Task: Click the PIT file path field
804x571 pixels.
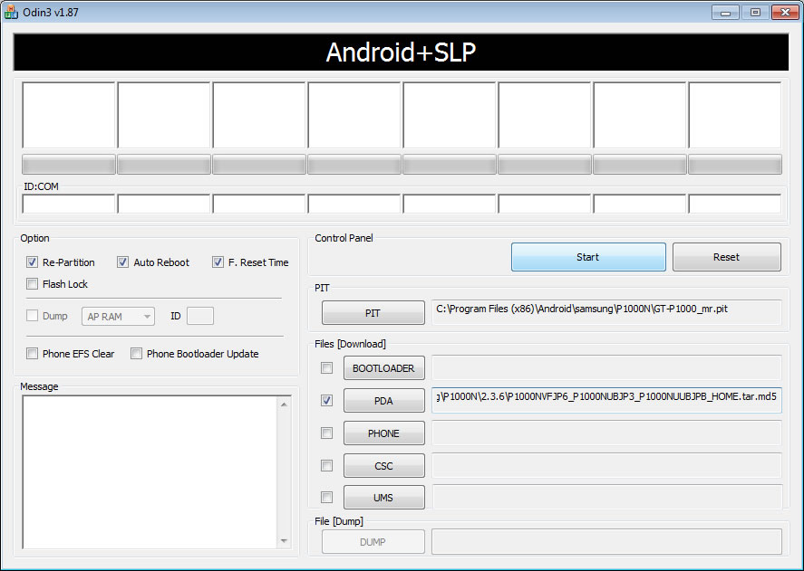Action: point(606,312)
